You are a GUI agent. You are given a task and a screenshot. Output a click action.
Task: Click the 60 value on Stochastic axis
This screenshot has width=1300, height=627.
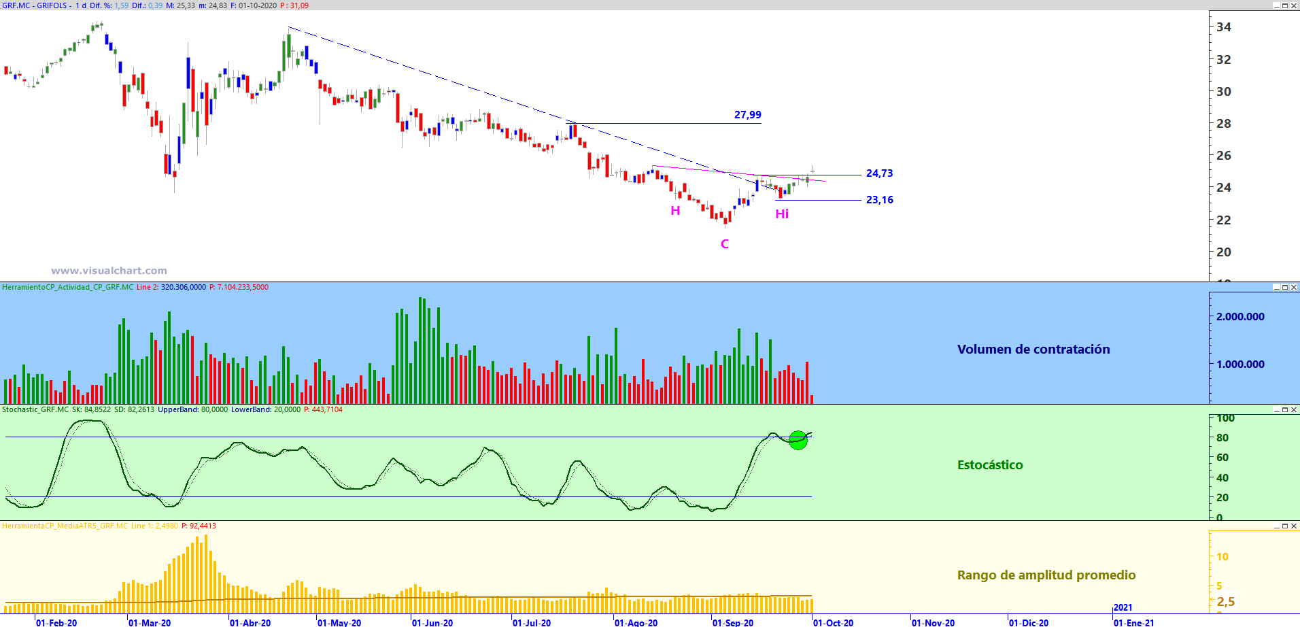(x=1222, y=458)
